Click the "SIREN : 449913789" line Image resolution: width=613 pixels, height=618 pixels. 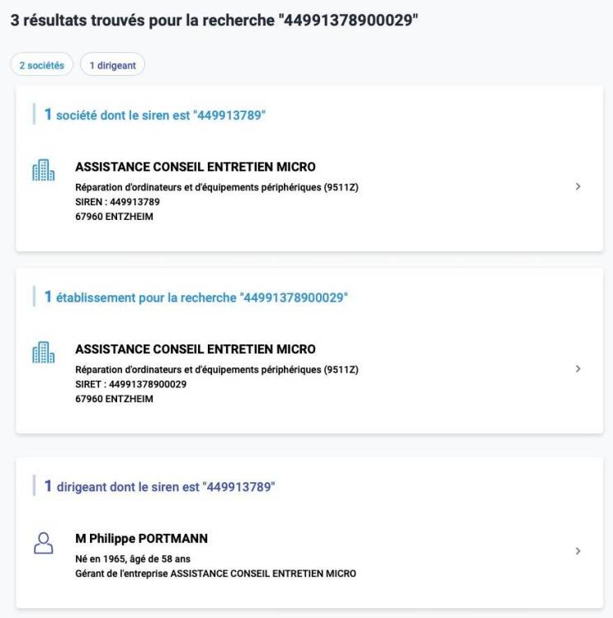(x=117, y=202)
